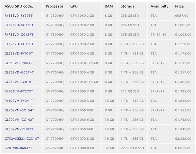Click the Processor column header
Image resolution: width=196 pixels, height=154 pixels.
tap(55, 6)
